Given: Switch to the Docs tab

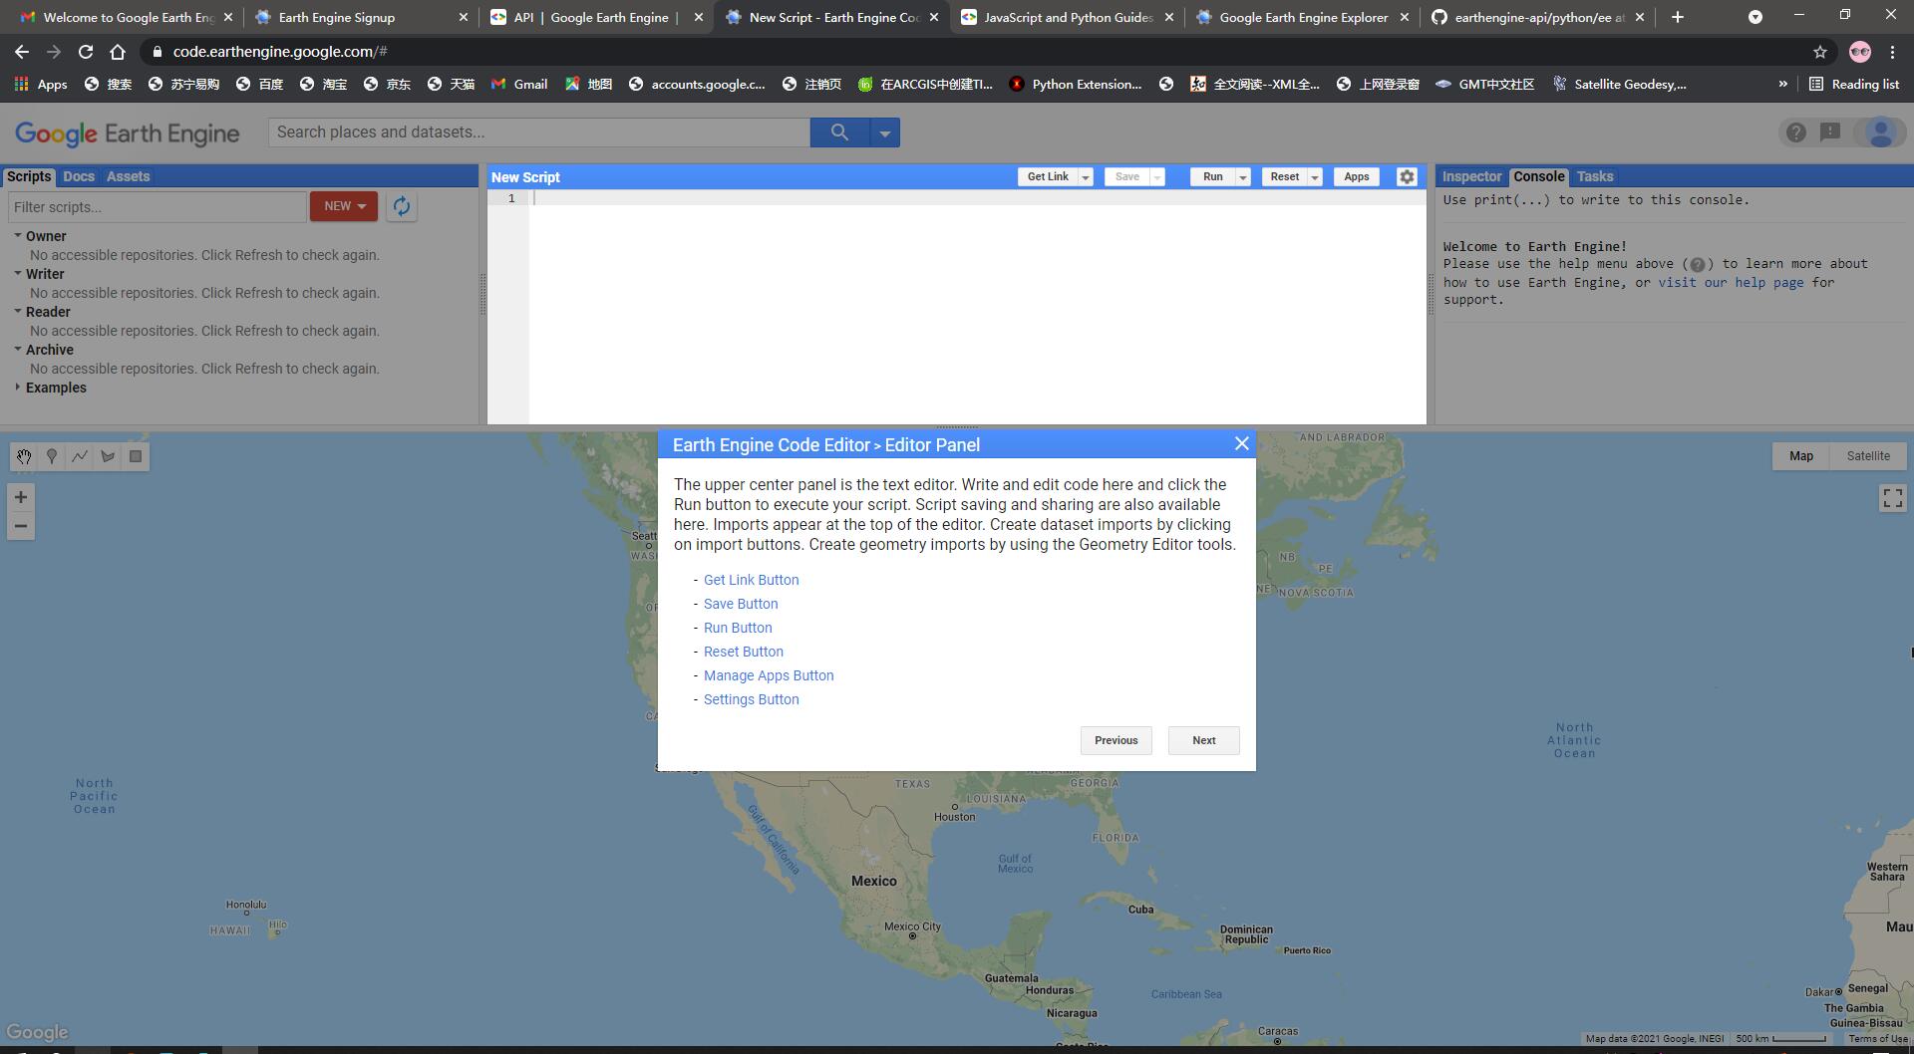Looking at the screenshot, I should pos(79,176).
